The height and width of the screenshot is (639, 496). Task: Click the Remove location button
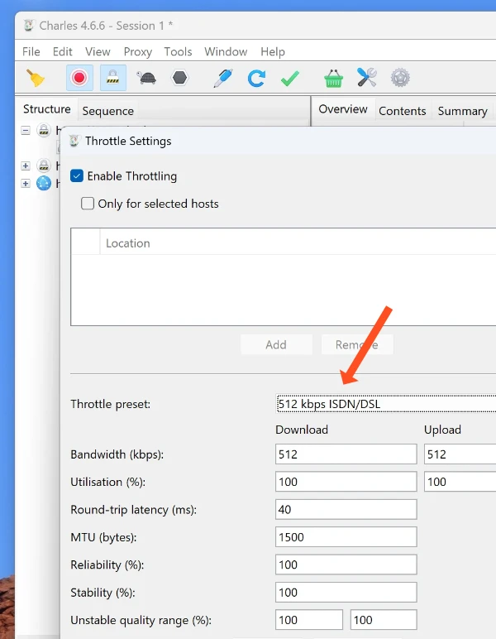point(357,345)
